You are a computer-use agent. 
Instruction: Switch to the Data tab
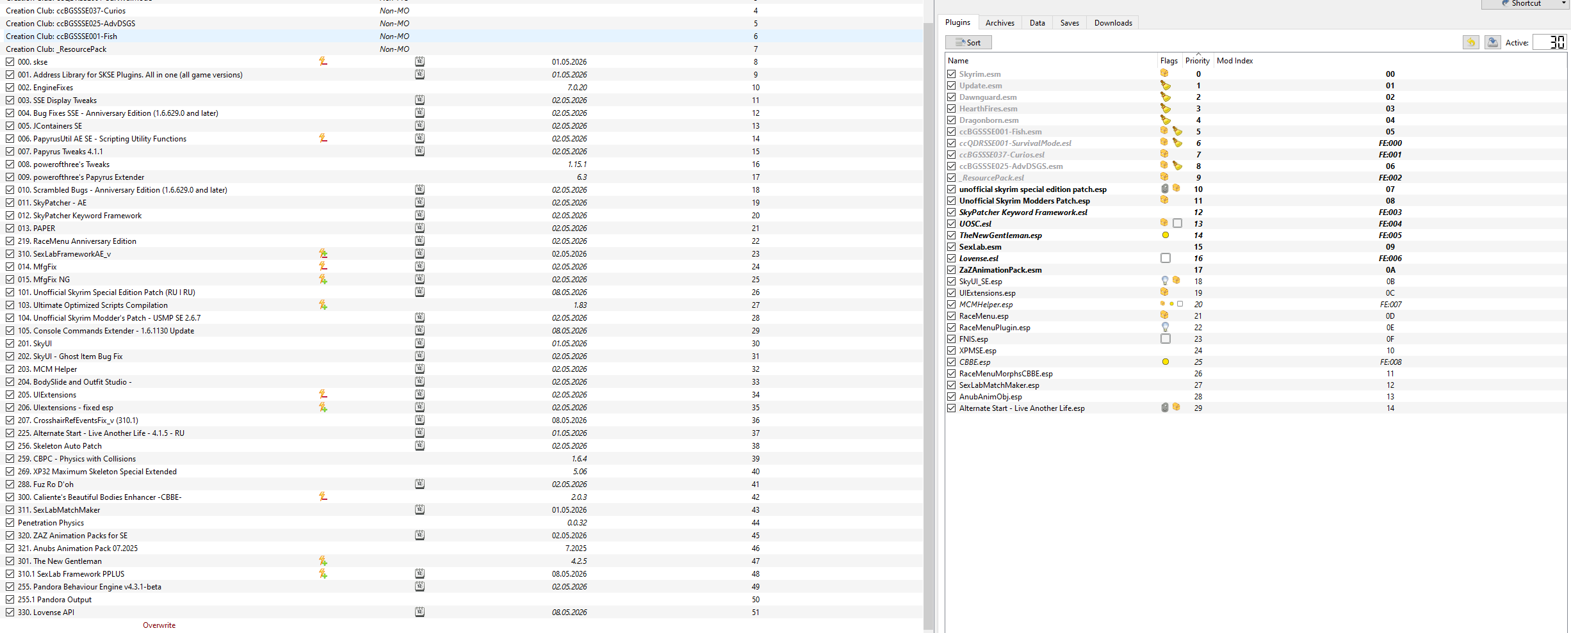point(1037,22)
